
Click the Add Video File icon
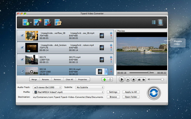tap(26, 22)
